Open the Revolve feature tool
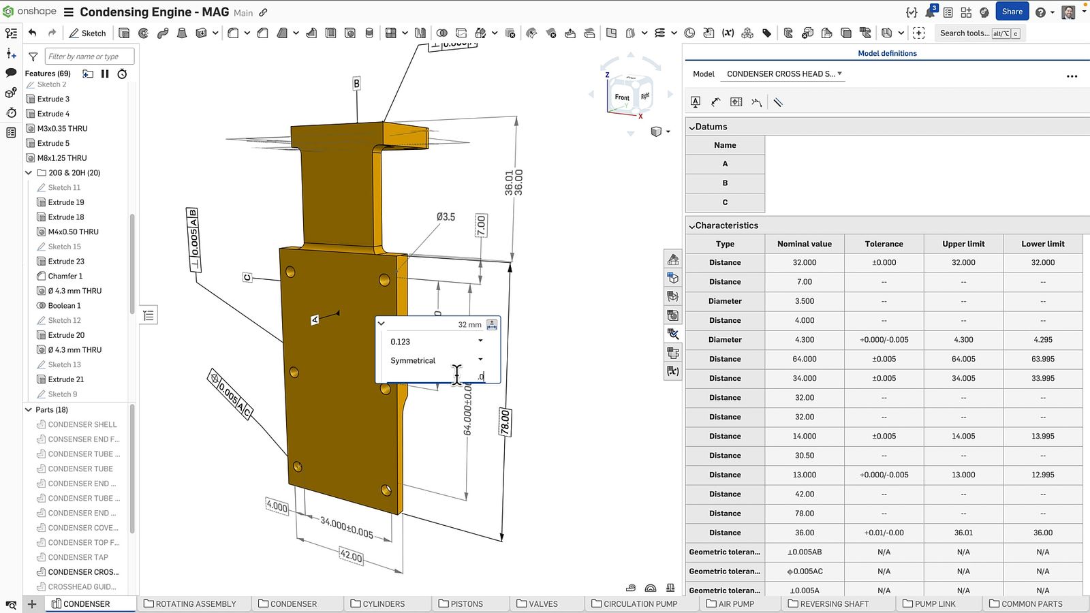This screenshot has width=1090, height=613. click(x=143, y=33)
